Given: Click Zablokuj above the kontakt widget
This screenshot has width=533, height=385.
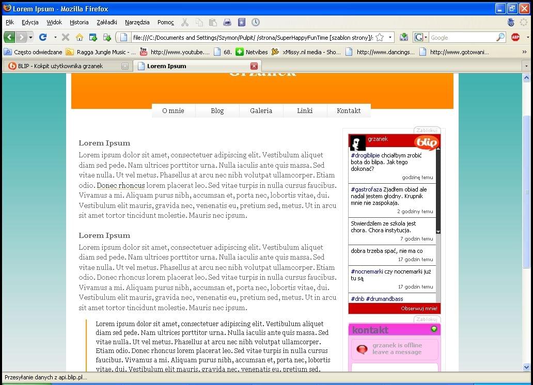Looking at the screenshot, I should coord(427,319).
